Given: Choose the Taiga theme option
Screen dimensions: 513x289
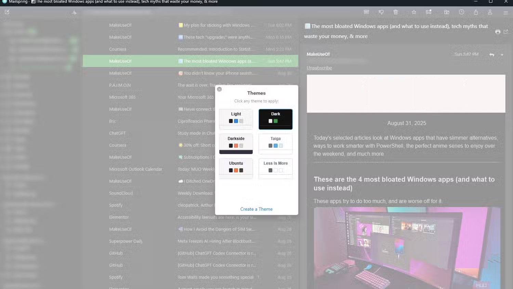Looking at the screenshot, I should point(275,143).
